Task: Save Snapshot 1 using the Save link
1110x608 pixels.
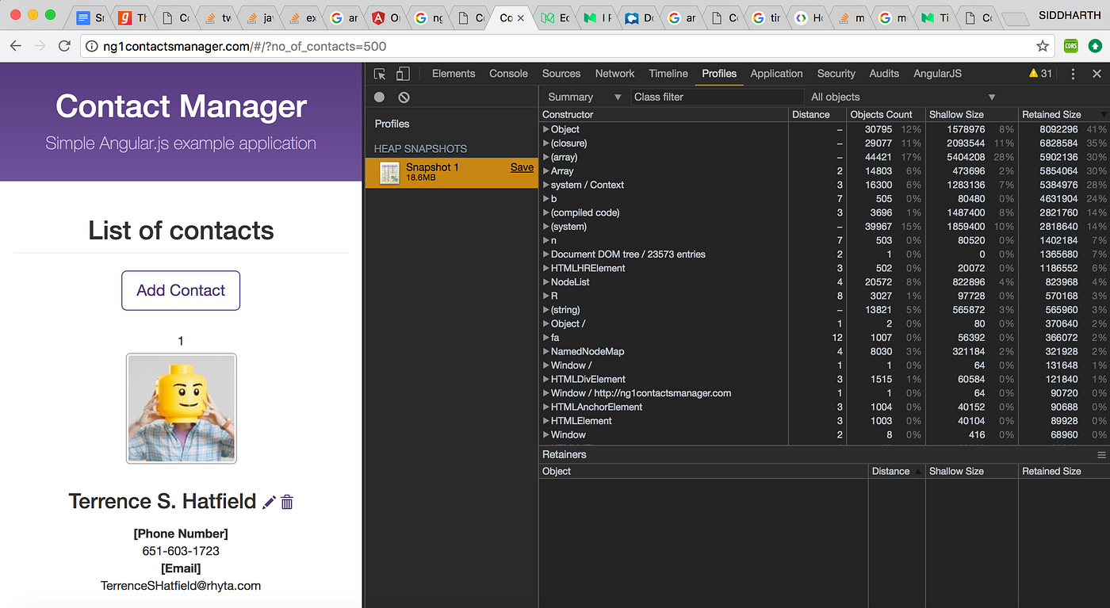Action: point(522,167)
